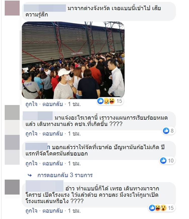Image resolution: width=189 pixels, height=219 pixels.
Task: Open reactions count 15 under the photo
Action: point(119,101)
